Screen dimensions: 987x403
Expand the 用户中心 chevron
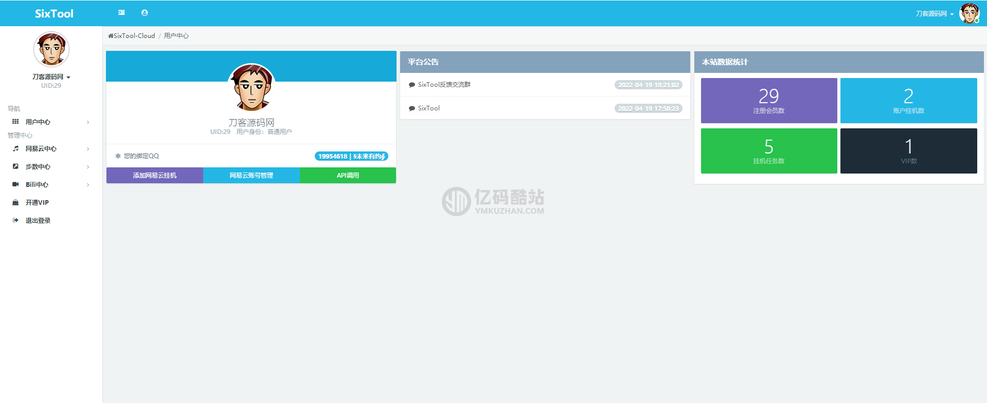point(88,122)
